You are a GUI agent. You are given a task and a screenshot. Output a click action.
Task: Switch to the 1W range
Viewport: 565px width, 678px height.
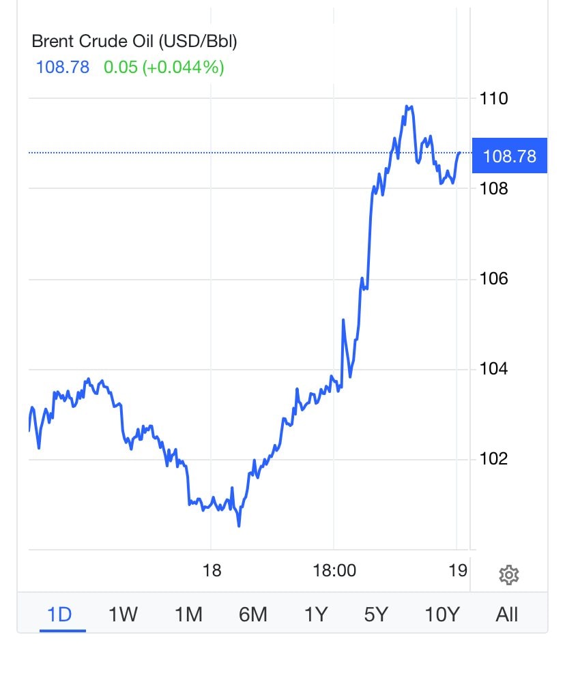pyautogui.click(x=123, y=614)
